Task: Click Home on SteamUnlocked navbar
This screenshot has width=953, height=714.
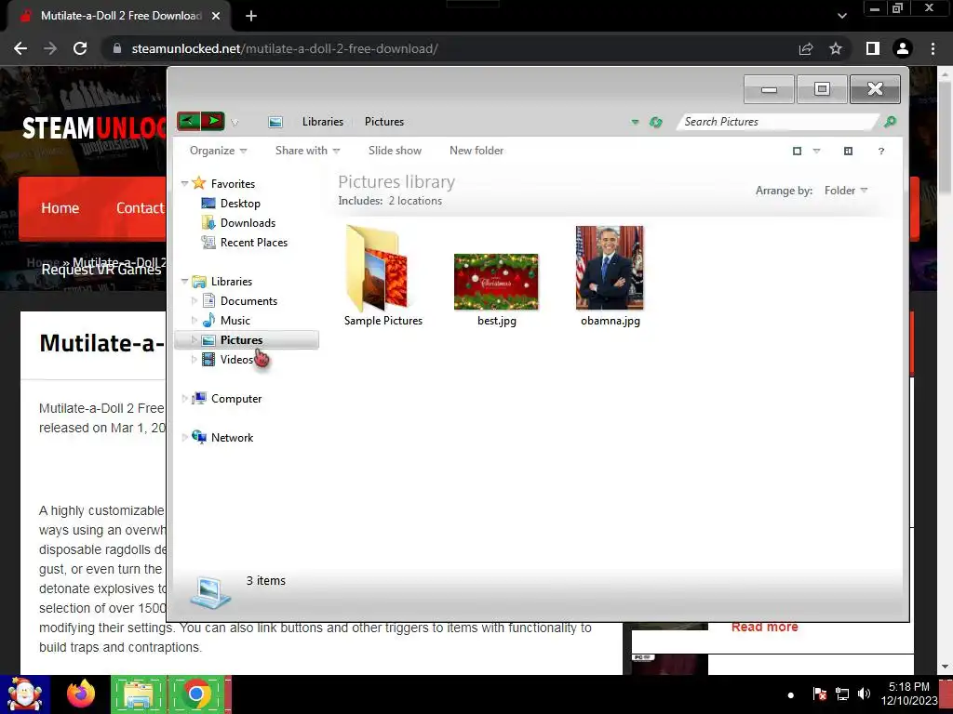Action: pyautogui.click(x=60, y=208)
